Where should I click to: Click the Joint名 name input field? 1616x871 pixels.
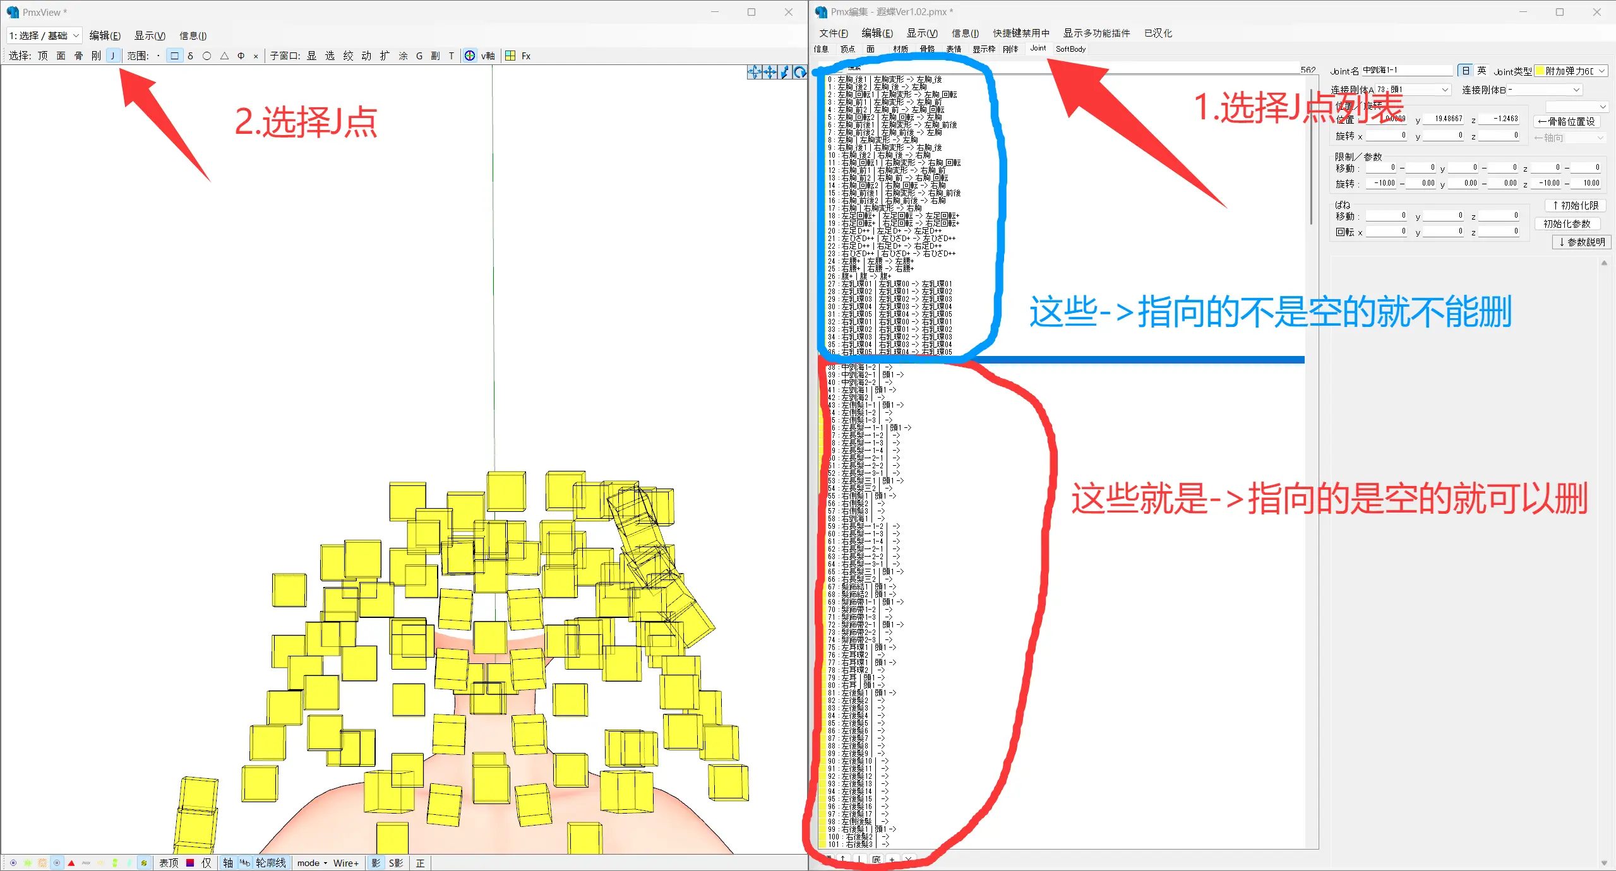[1407, 70]
